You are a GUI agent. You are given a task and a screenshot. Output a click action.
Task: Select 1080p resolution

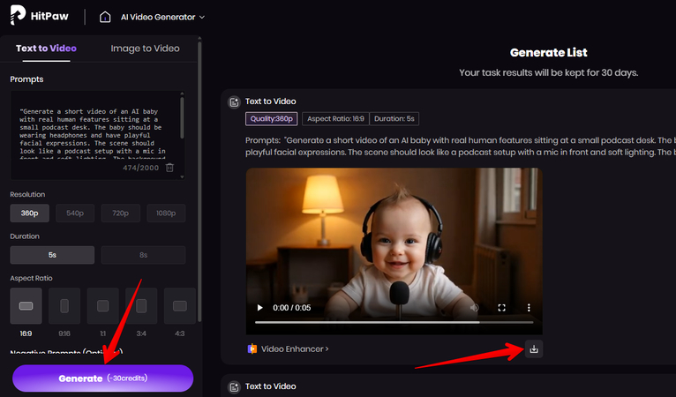pyautogui.click(x=166, y=213)
